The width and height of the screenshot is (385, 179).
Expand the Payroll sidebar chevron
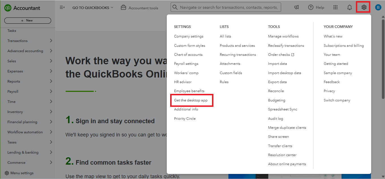click(x=51, y=91)
